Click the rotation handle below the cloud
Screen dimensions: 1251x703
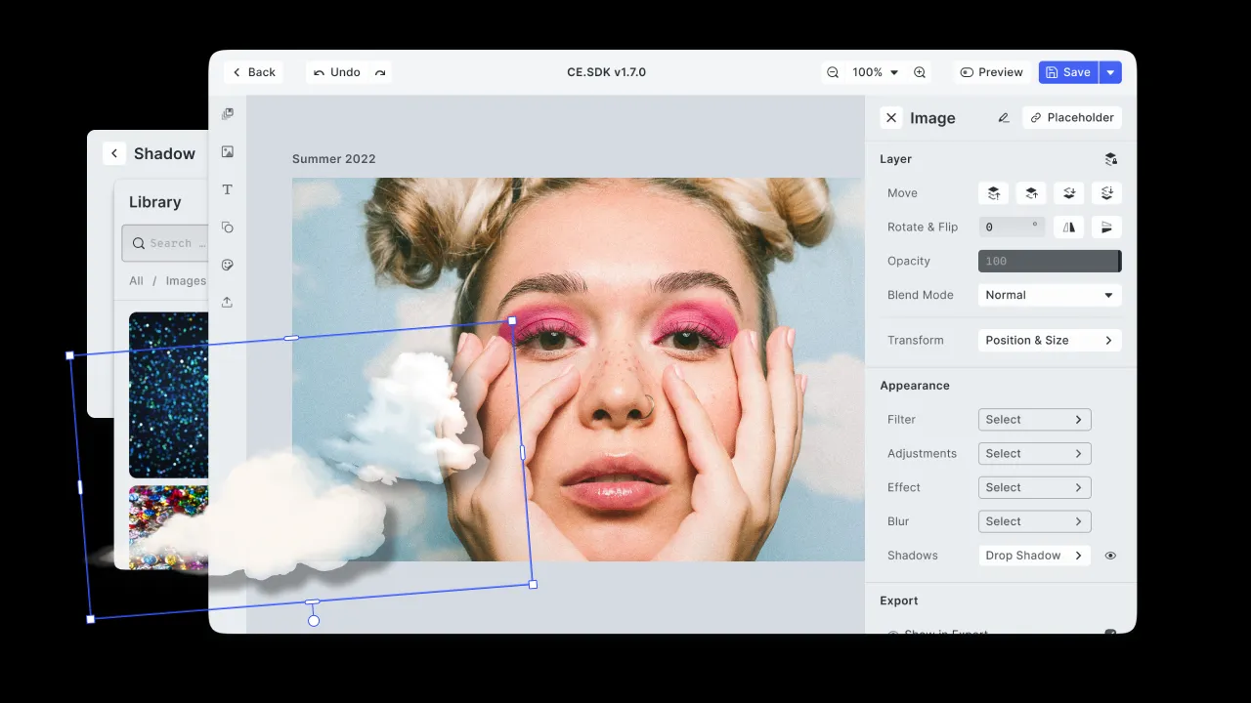point(314,620)
